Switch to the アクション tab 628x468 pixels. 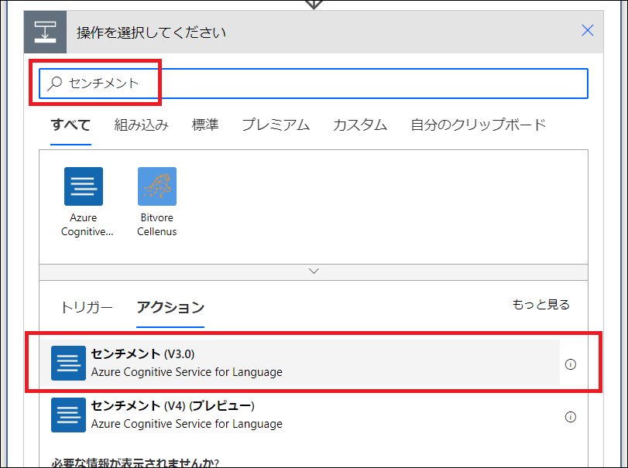(x=170, y=308)
